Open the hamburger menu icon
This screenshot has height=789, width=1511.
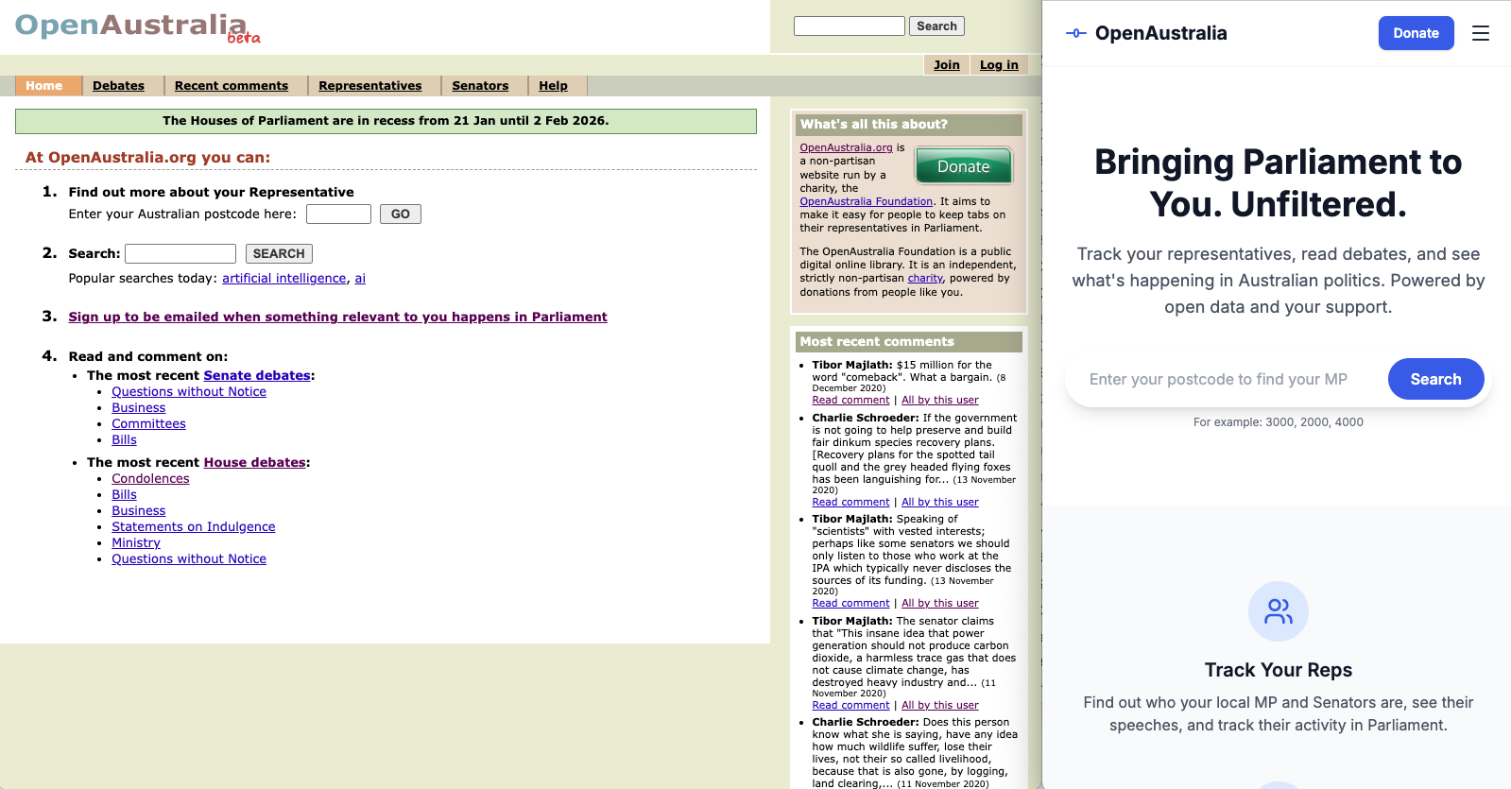pyautogui.click(x=1480, y=33)
